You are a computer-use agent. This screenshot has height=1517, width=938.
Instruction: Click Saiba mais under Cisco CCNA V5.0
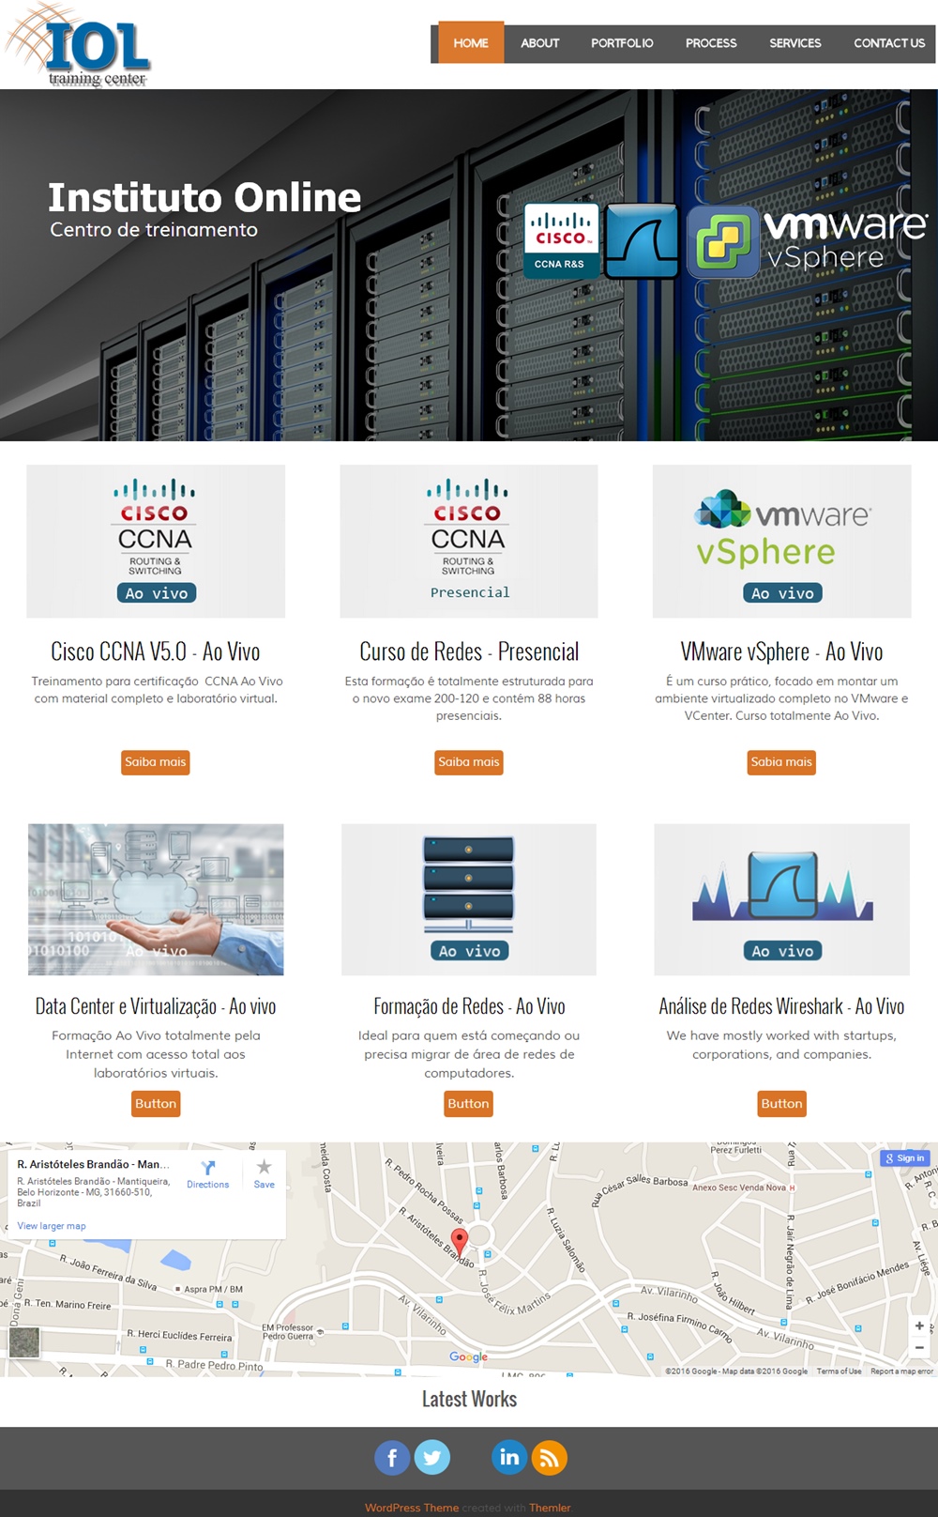point(156,762)
